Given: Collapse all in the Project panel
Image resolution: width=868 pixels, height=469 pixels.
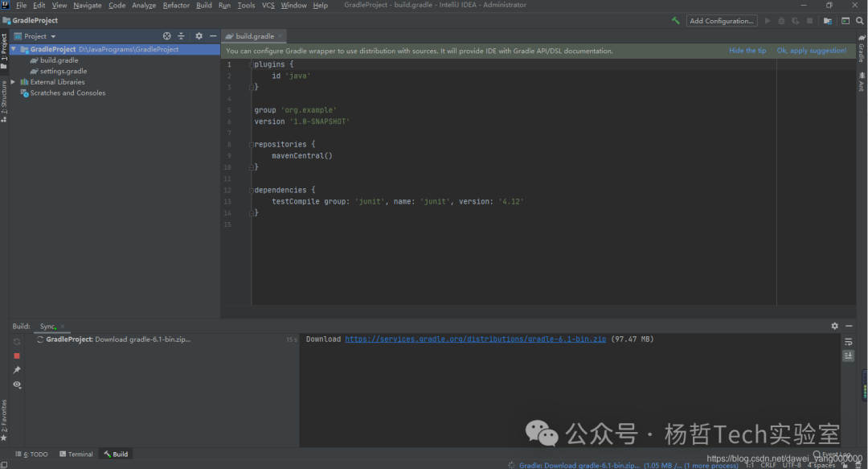Looking at the screenshot, I should pyautogui.click(x=181, y=36).
